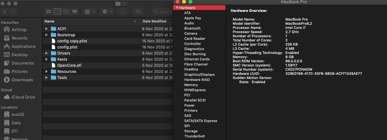
Task: Select the Resources folder icon
Action: click(53, 71)
